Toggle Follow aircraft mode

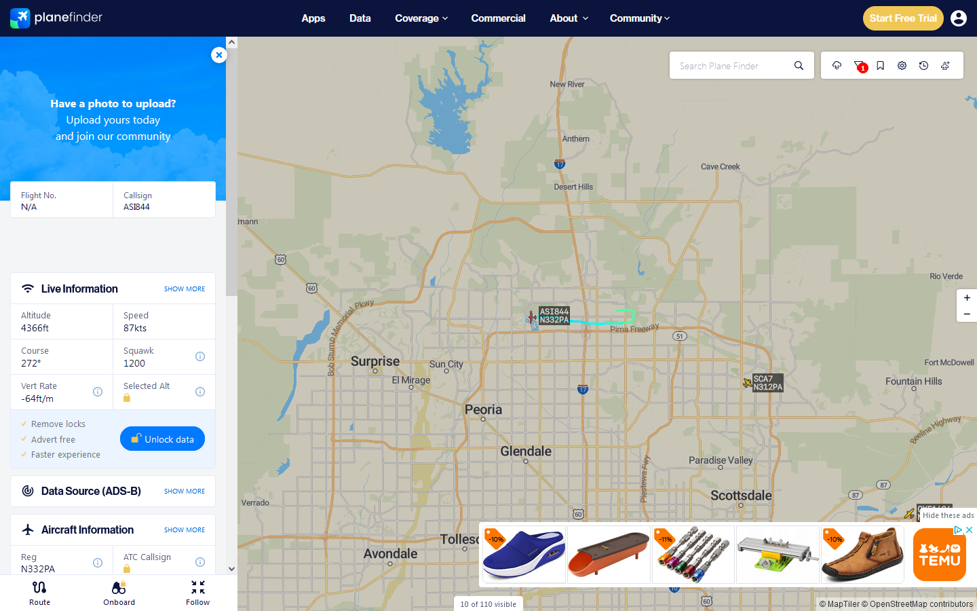pos(198,593)
